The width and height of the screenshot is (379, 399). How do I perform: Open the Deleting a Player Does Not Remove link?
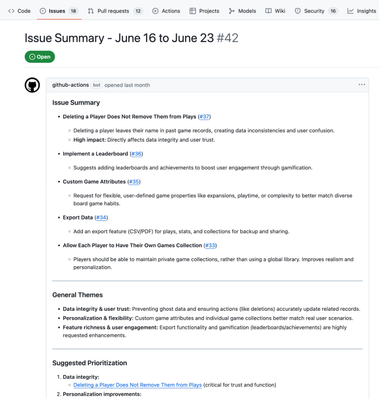tap(137, 385)
